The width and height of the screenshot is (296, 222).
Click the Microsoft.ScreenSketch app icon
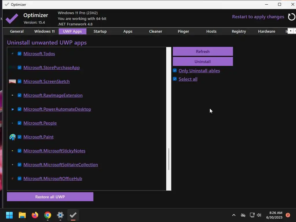[12, 82]
